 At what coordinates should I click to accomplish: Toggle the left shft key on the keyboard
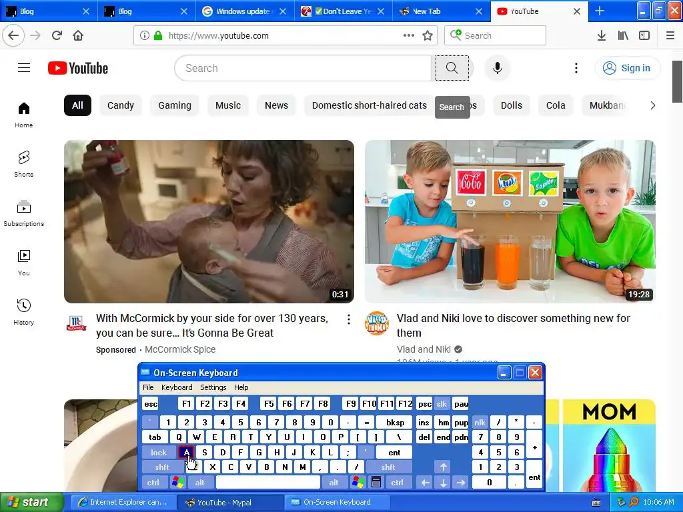[162, 467]
